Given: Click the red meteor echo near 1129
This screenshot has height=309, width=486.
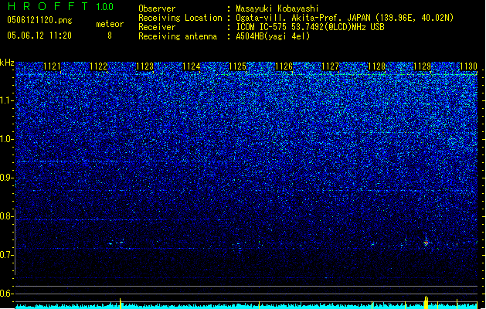Looking at the screenshot, I should tap(427, 243).
